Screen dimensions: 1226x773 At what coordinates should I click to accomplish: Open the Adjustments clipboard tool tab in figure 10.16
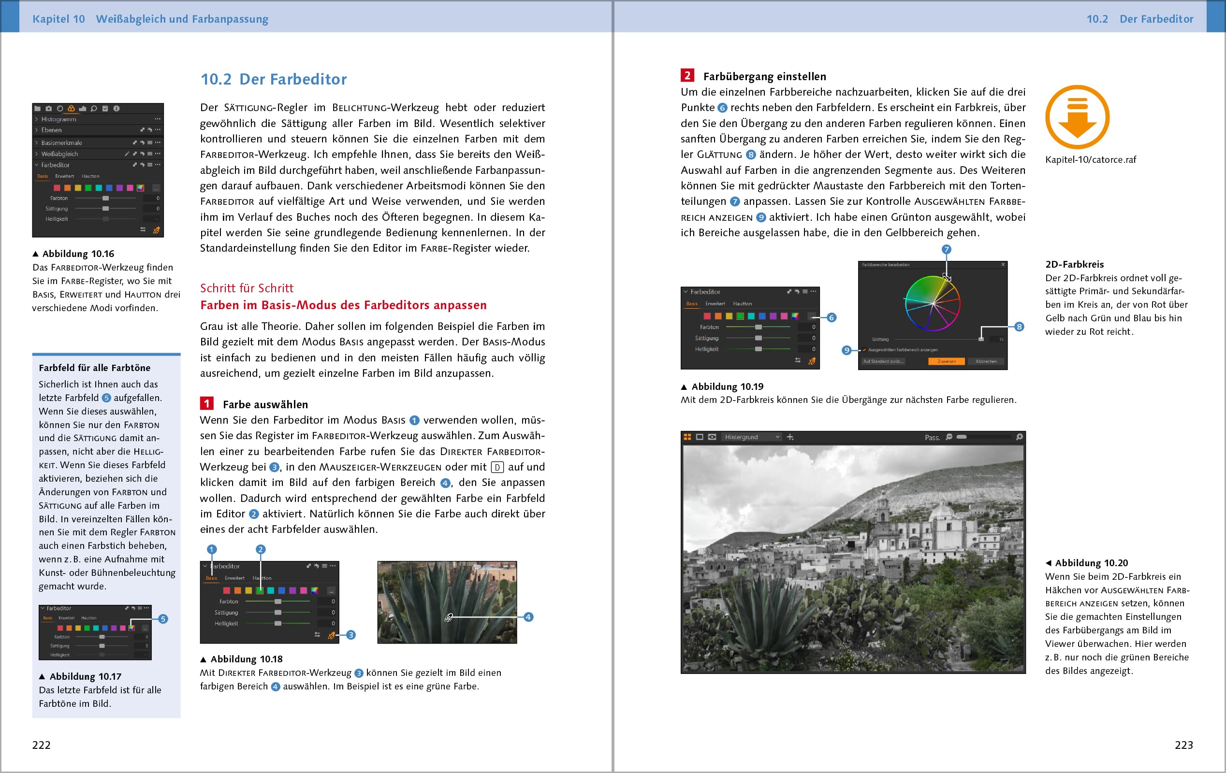105,108
